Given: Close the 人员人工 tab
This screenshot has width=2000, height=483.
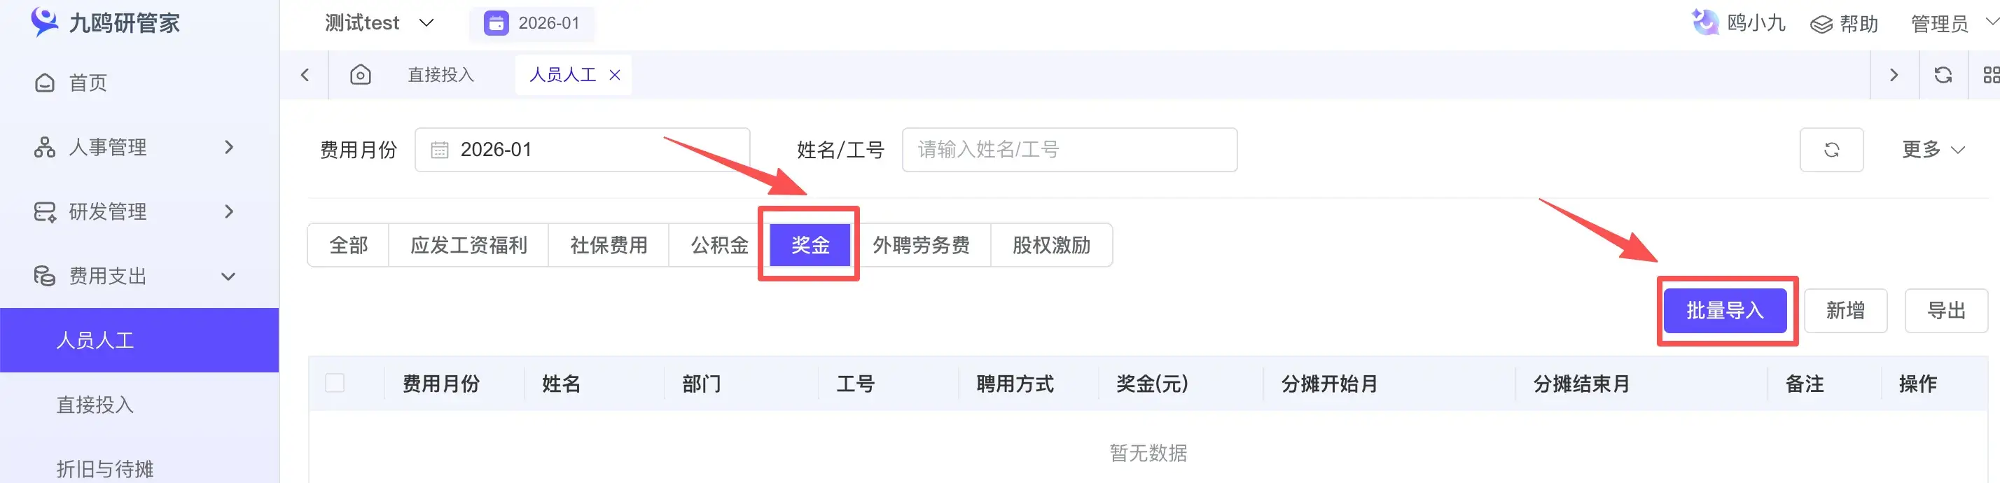Looking at the screenshot, I should click(615, 74).
